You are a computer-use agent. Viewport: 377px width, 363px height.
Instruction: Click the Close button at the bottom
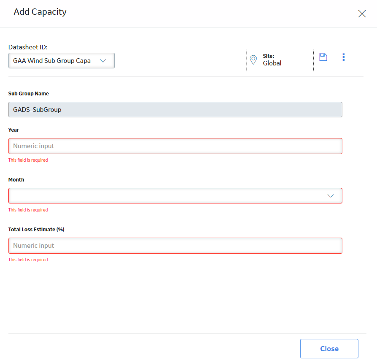coord(329,349)
